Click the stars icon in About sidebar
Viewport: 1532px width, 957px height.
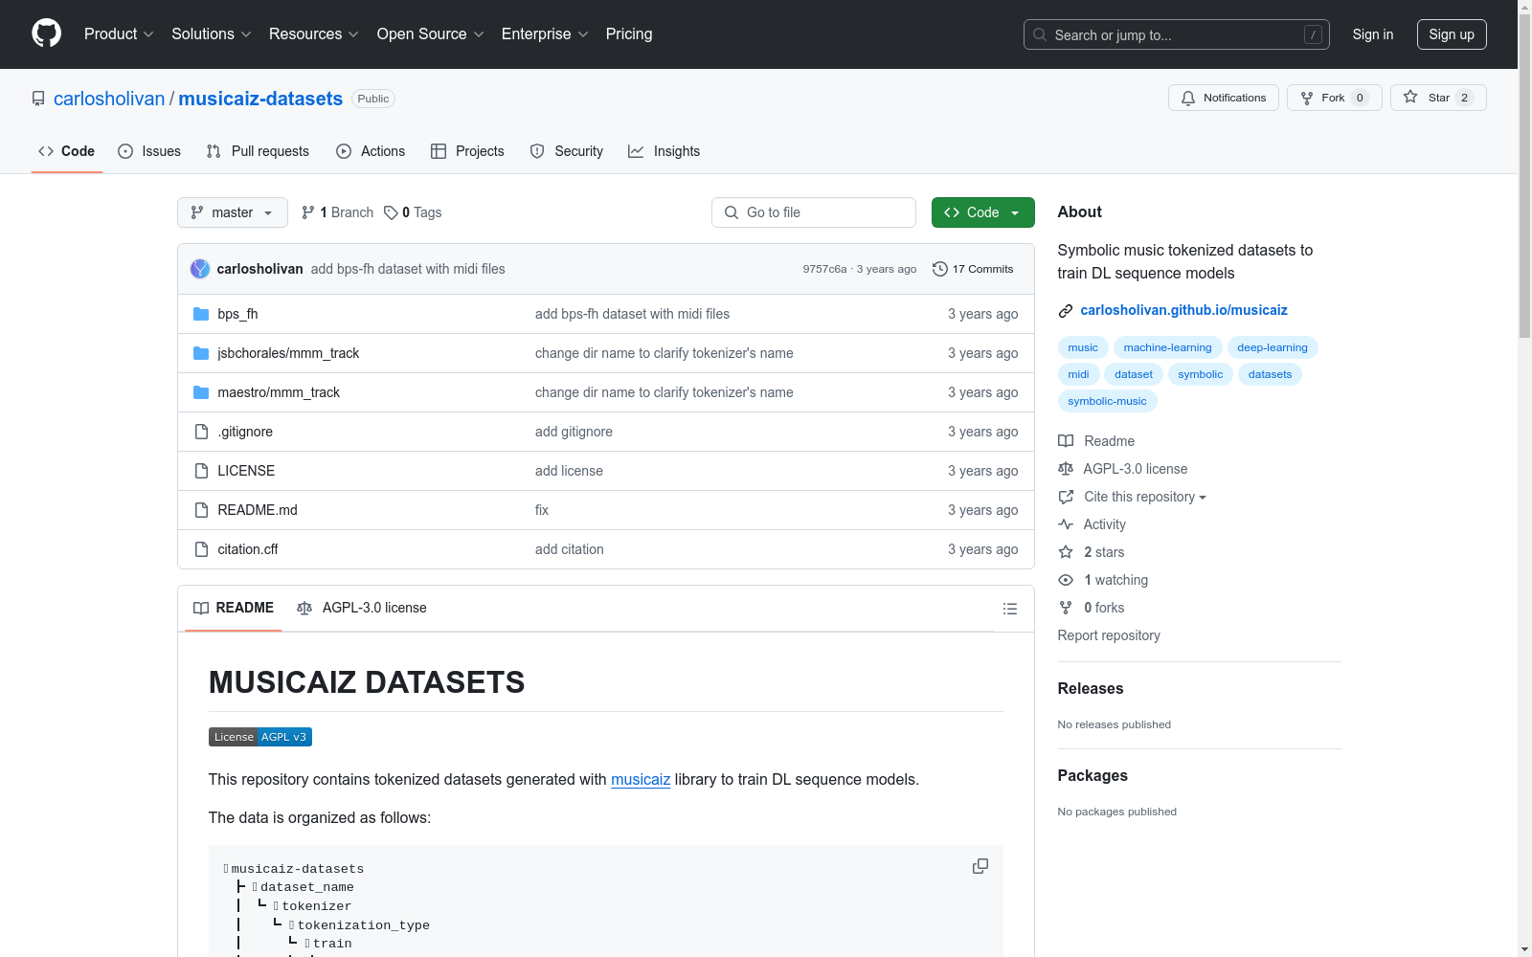pyautogui.click(x=1066, y=552)
